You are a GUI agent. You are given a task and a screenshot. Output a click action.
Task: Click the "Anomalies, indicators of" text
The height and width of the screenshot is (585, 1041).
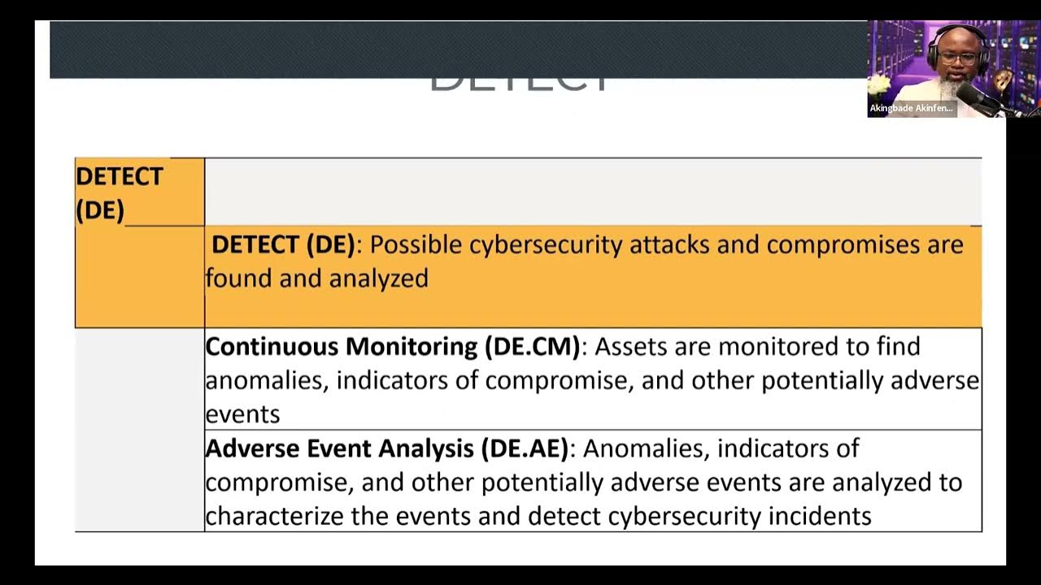721,448
